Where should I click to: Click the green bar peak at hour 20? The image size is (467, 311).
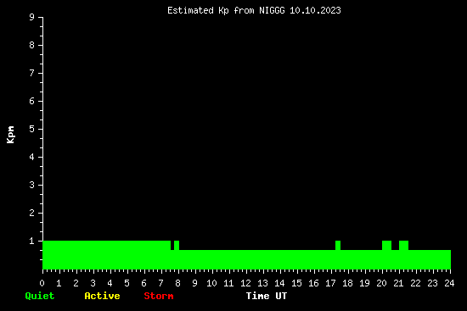(386, 245)
